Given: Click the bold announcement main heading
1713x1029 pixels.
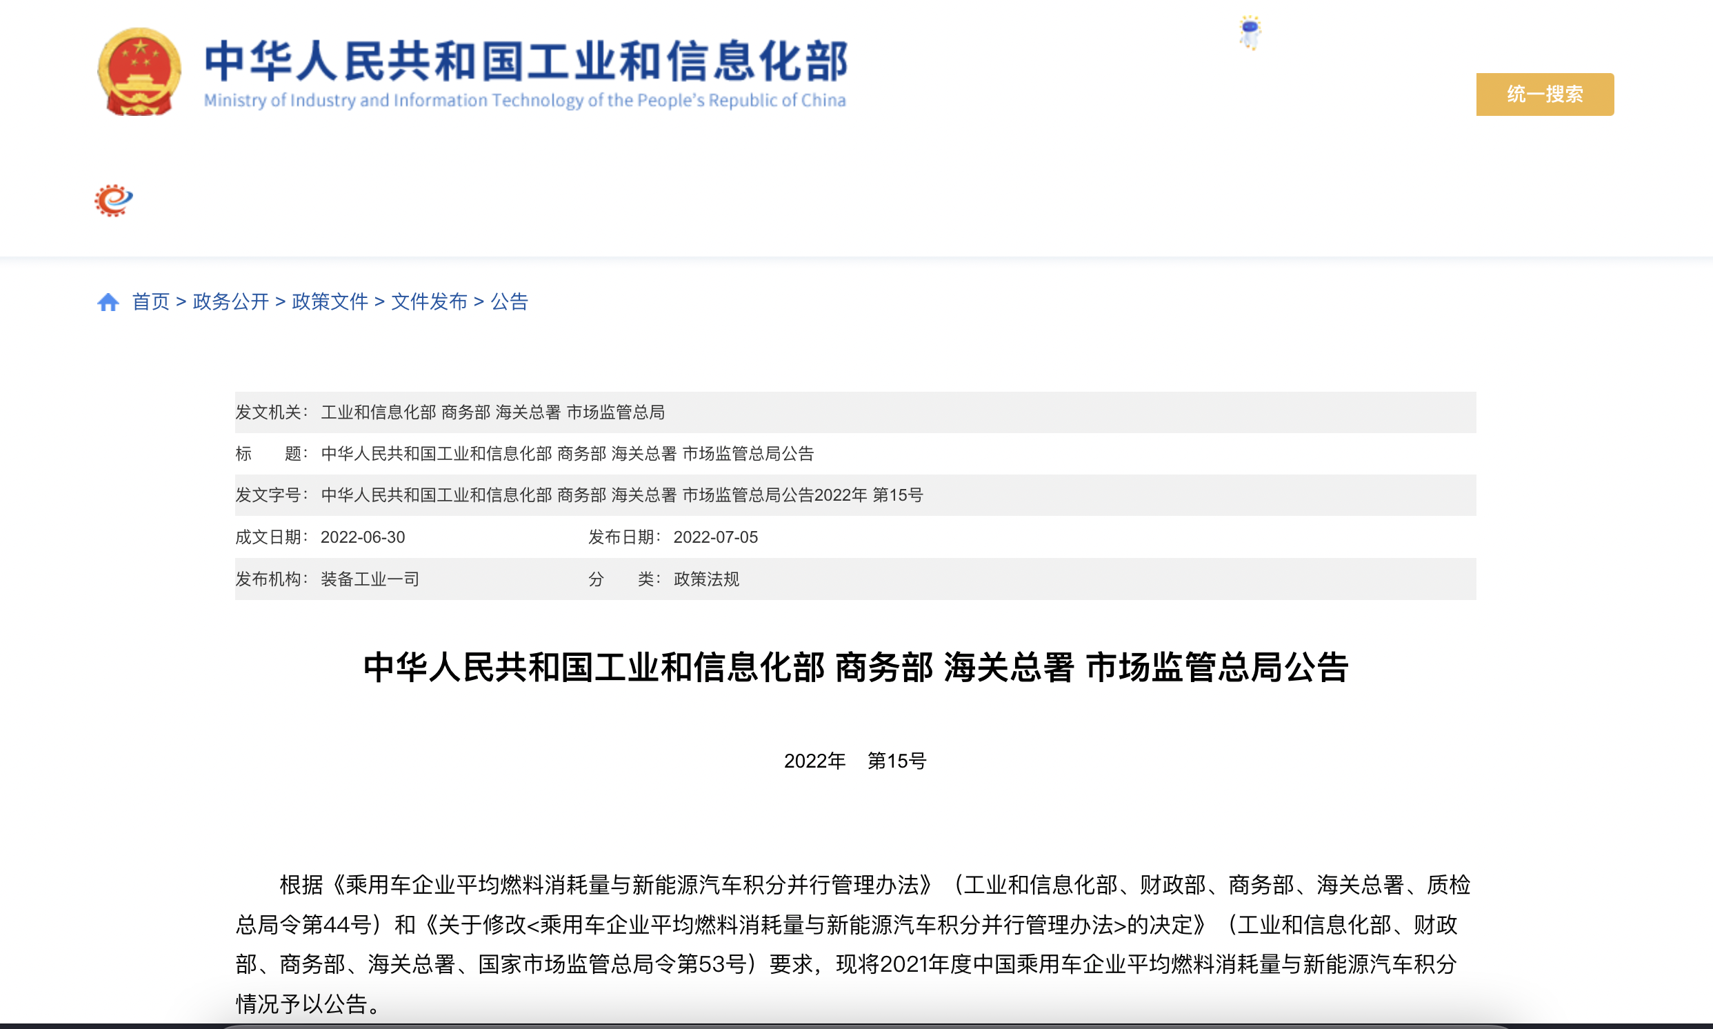Looking at the screenshot, I should click(855, 668).
